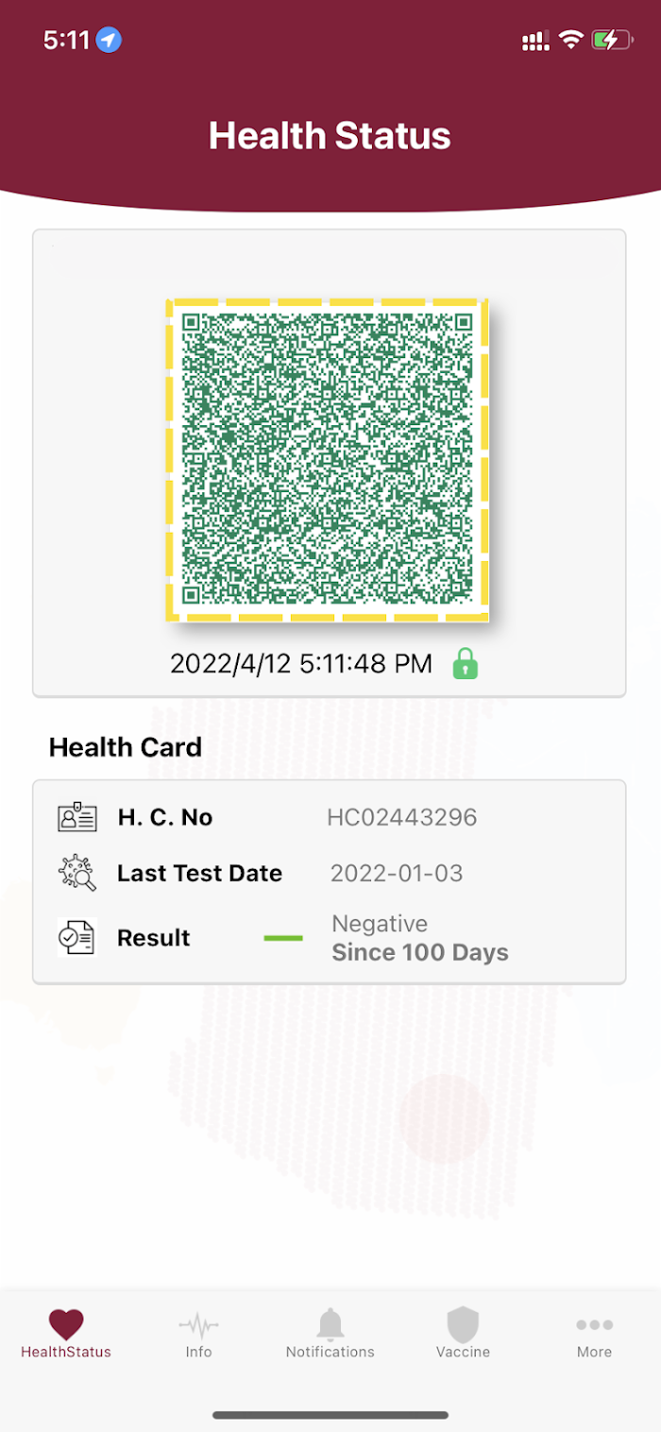Tap the green QR code
This screenshot has height=1432, width=661.
click(x=328, y=459)
